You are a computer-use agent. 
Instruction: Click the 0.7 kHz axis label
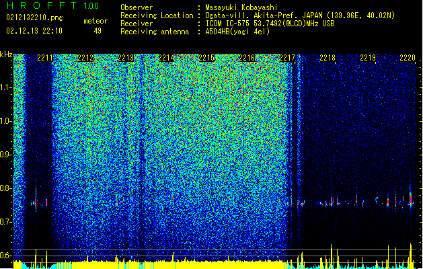pyautogui.click(x=6, y=222)
